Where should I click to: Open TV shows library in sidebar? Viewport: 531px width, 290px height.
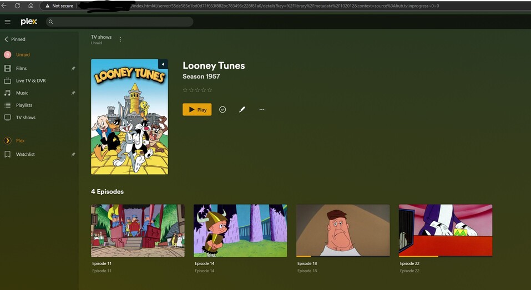(x=26, y=118)
